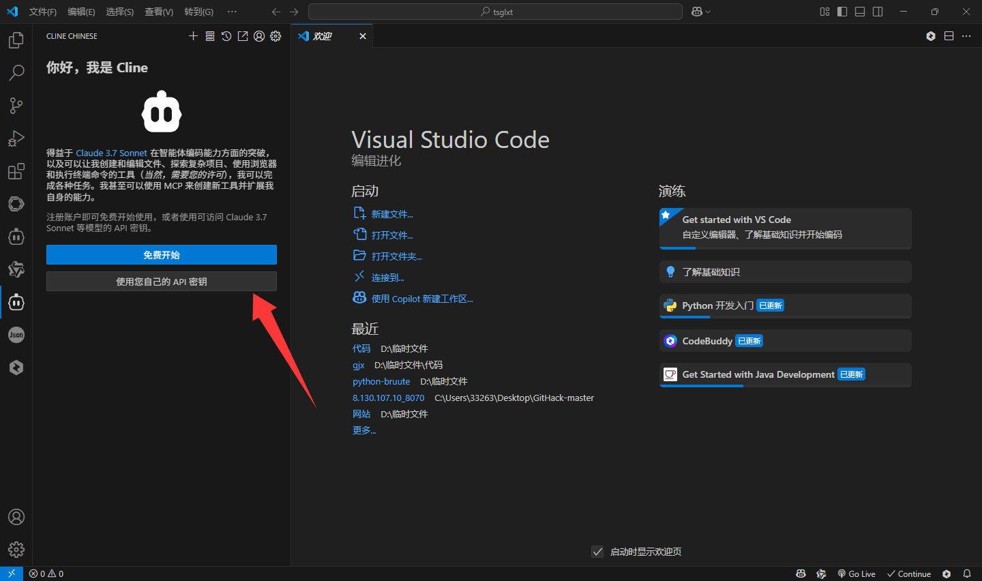The width and height of the screenshot is (982, 581).
Task: Open the 文件(F) menu
Action: [x=43, y=12]
